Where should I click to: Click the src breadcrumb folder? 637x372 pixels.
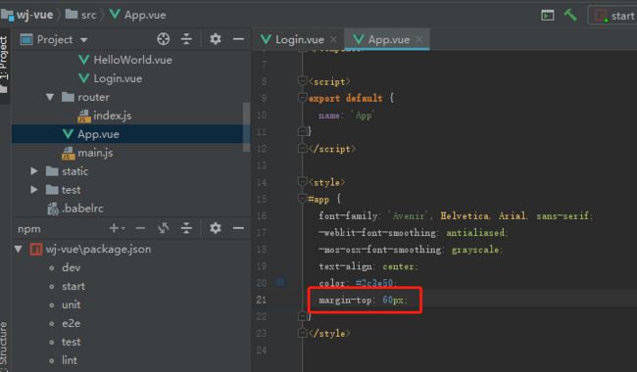coord(80,15)
